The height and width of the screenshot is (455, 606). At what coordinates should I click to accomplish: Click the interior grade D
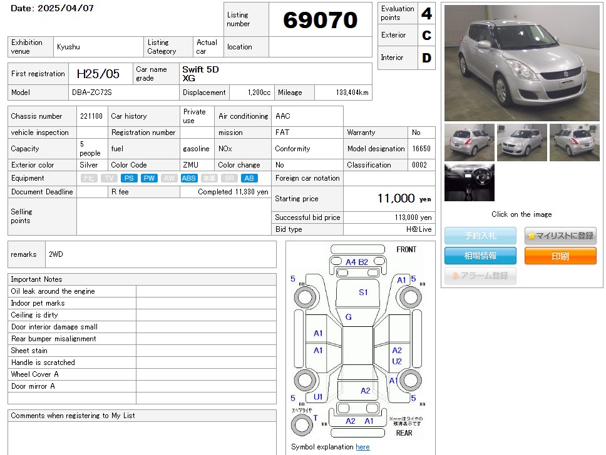tap(426, 58)
